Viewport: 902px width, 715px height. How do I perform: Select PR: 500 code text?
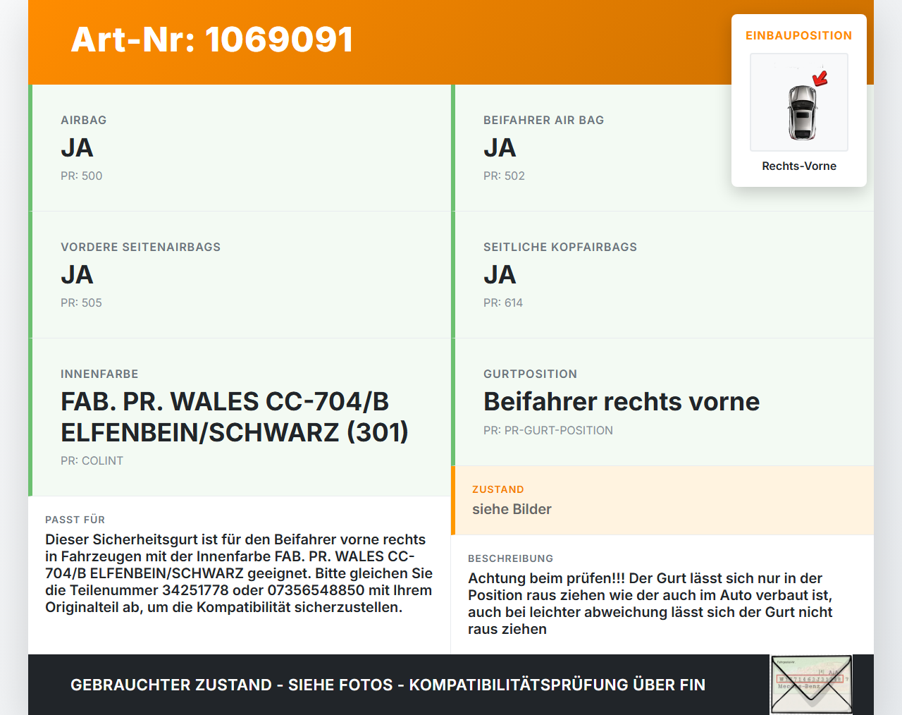coord(82,176)
